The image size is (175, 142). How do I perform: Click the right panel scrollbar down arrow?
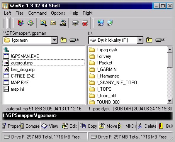170,101
